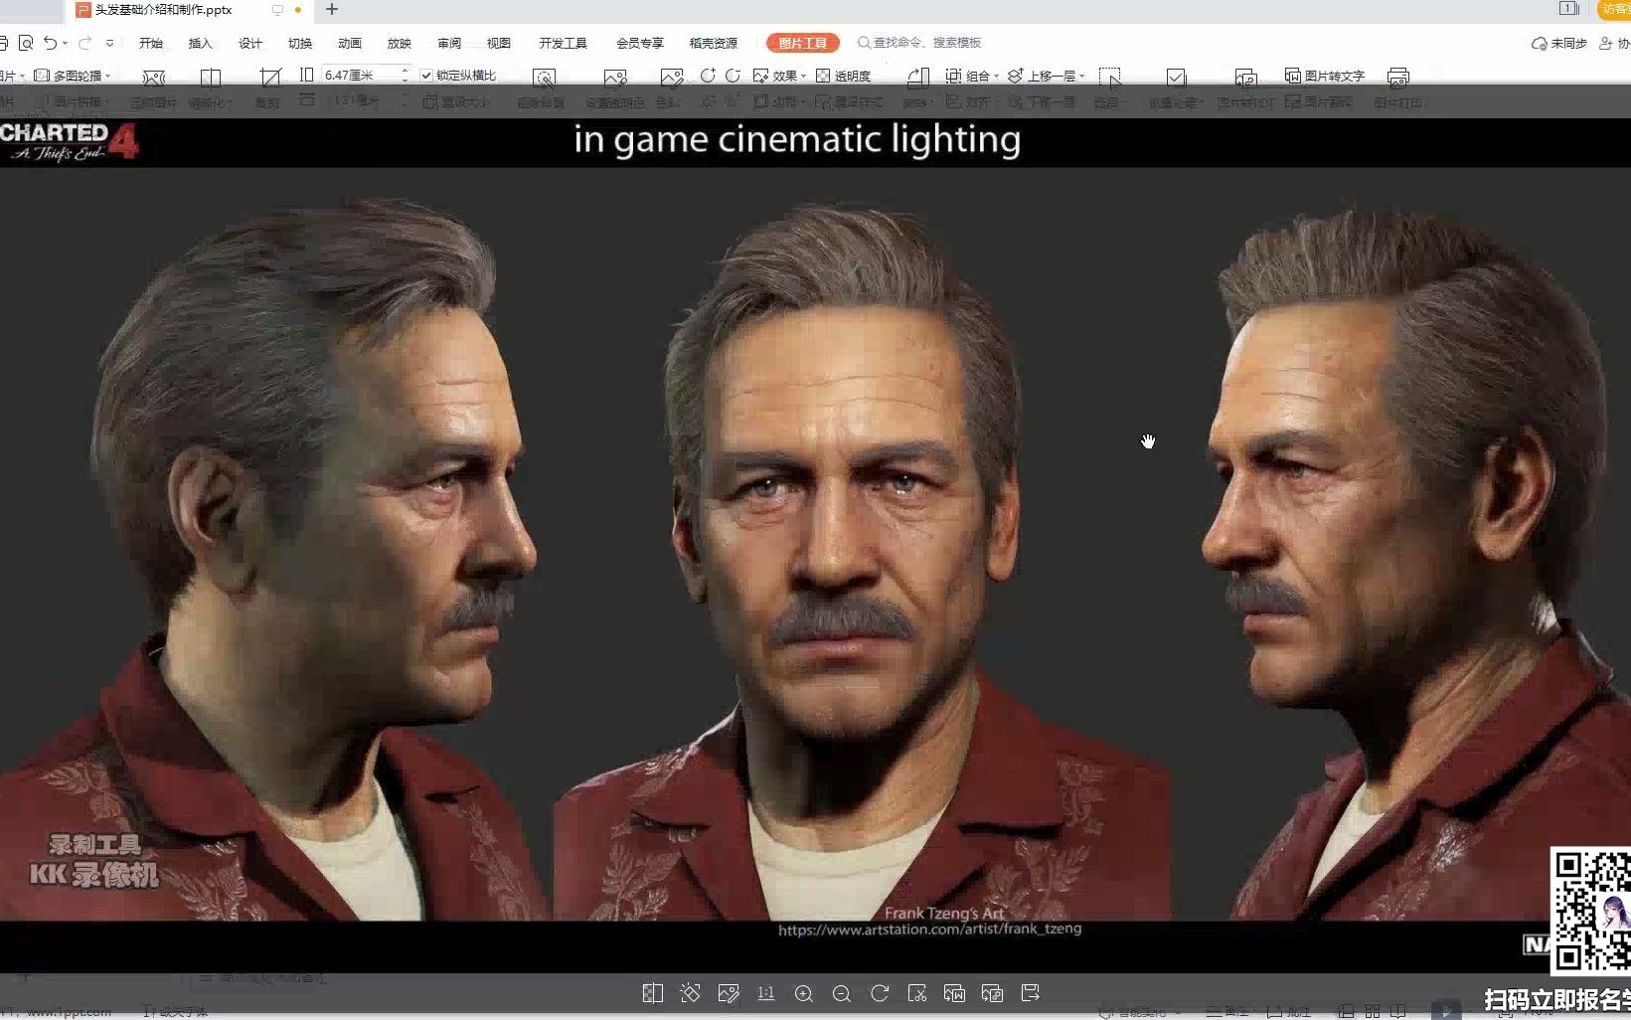Open the 开始 ribbon tab
The width and height of the screenshot is (1631, 1020).
(x=151, y=43)
